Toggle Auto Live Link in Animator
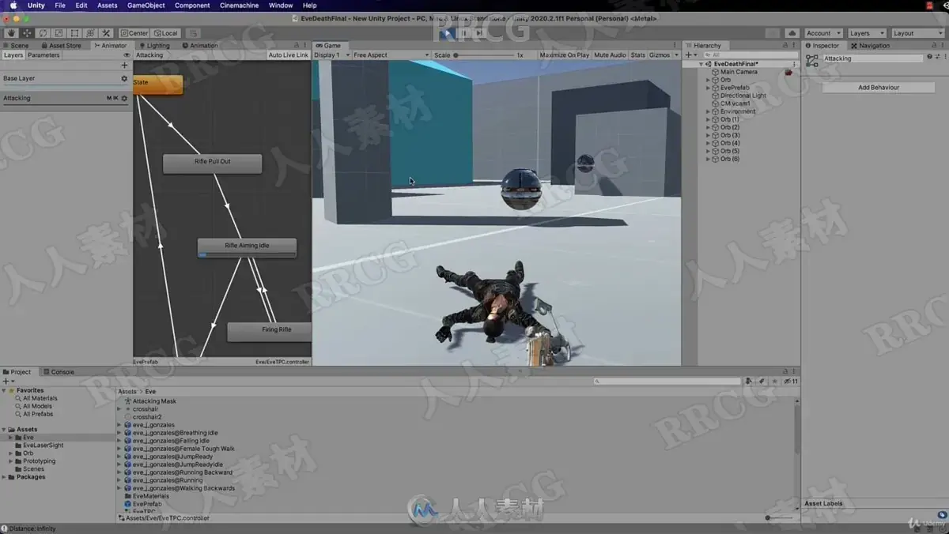949x534 pixels. pyautogui.click(x=289, y=55)
